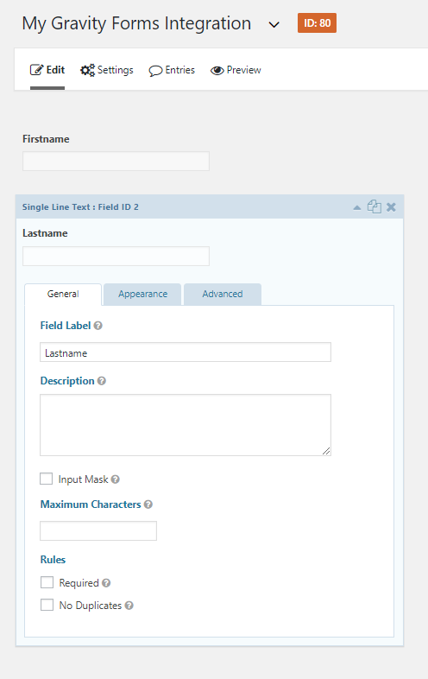Open the Required help tooltip icon
This screenshot has height=679, width=428.
tap(106, 583)
